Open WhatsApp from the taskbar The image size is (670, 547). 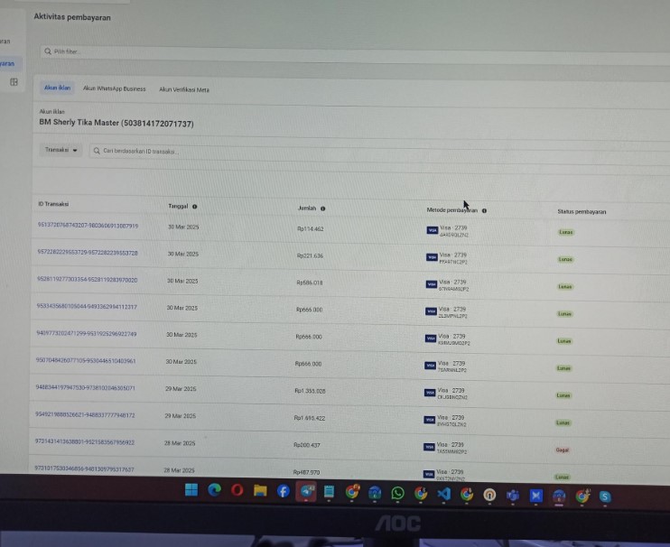coord(397,494)
